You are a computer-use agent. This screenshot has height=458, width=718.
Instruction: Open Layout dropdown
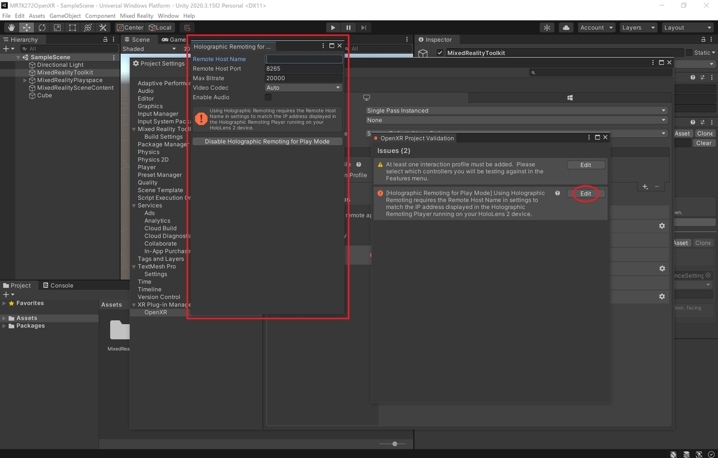pyautogui.click(x=687, y=28)
